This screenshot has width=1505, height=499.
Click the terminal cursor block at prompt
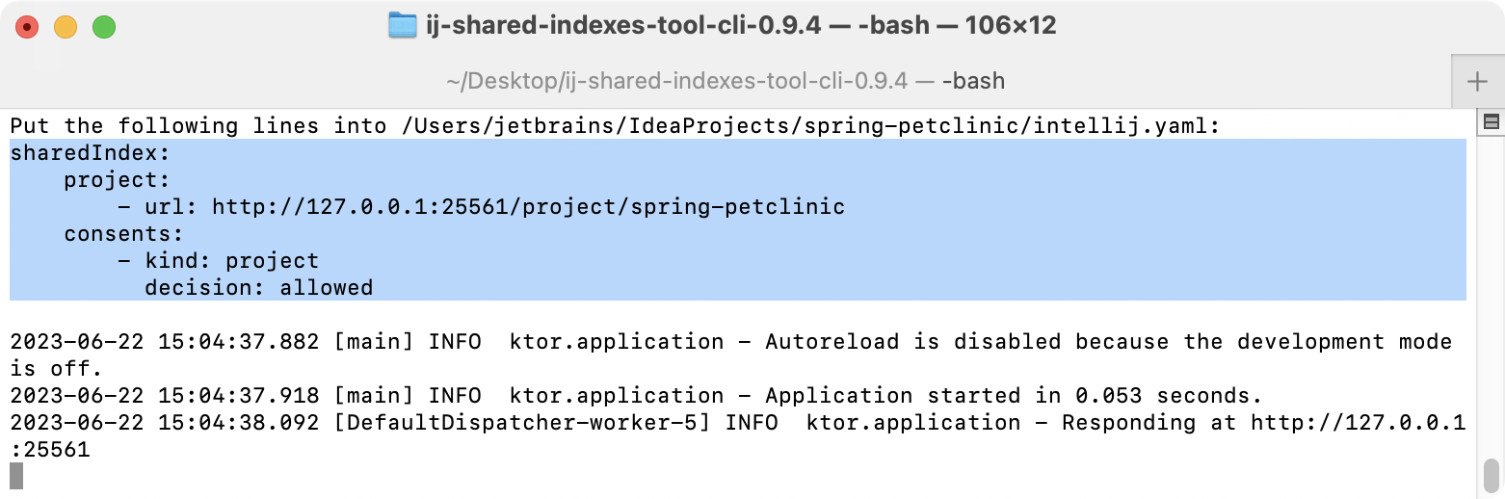pyautogui.click(x=15, y=476)
